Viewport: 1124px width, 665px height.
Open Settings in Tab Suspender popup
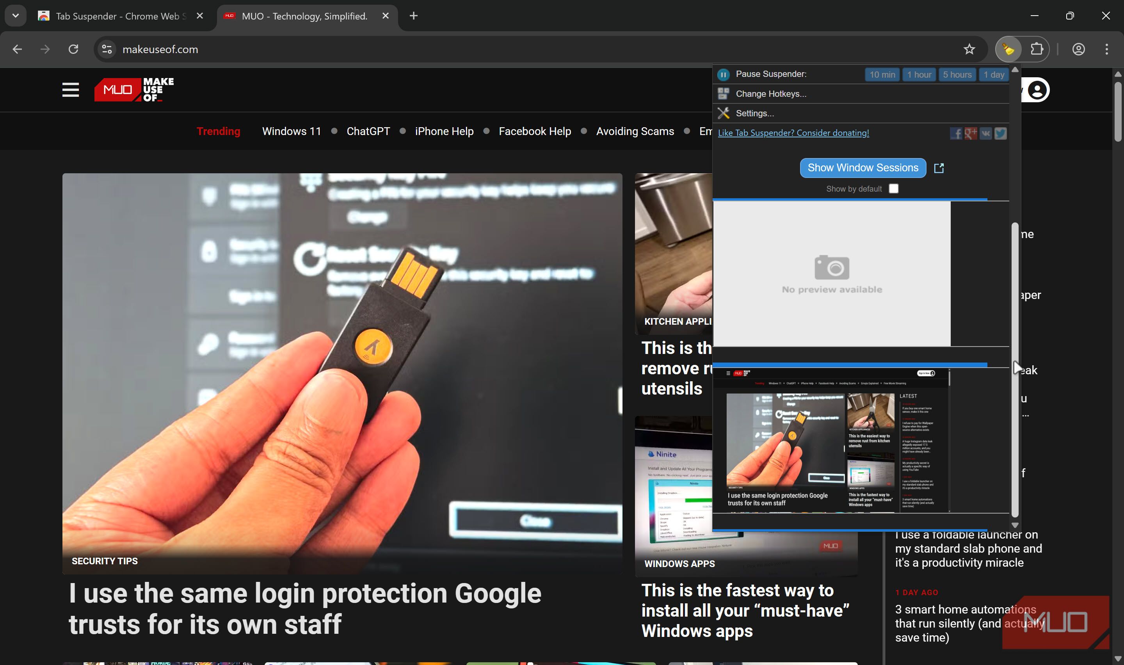(861, 114)
